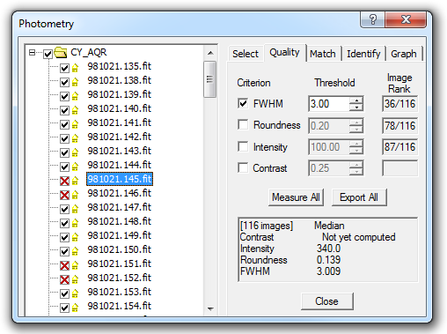Click the image icon beside 981021.138.fit
The height and width of the screenshot is (334, 447).
(x=75, y=82)
